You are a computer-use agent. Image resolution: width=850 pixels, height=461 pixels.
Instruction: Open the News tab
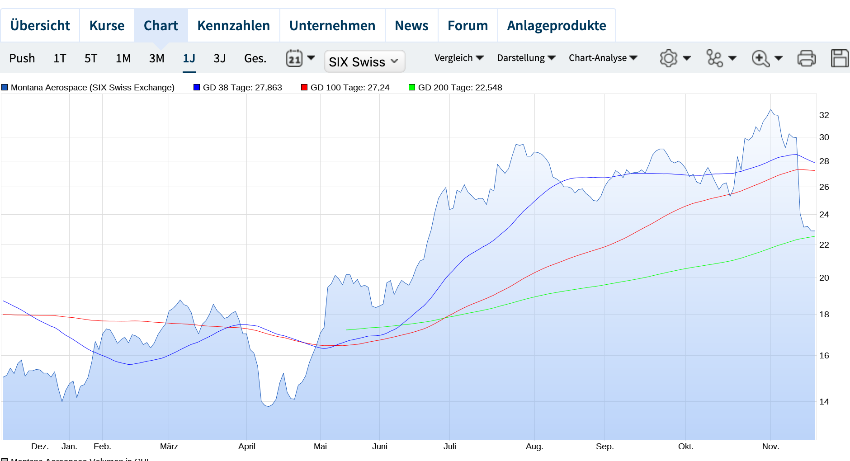pos(411,25)
